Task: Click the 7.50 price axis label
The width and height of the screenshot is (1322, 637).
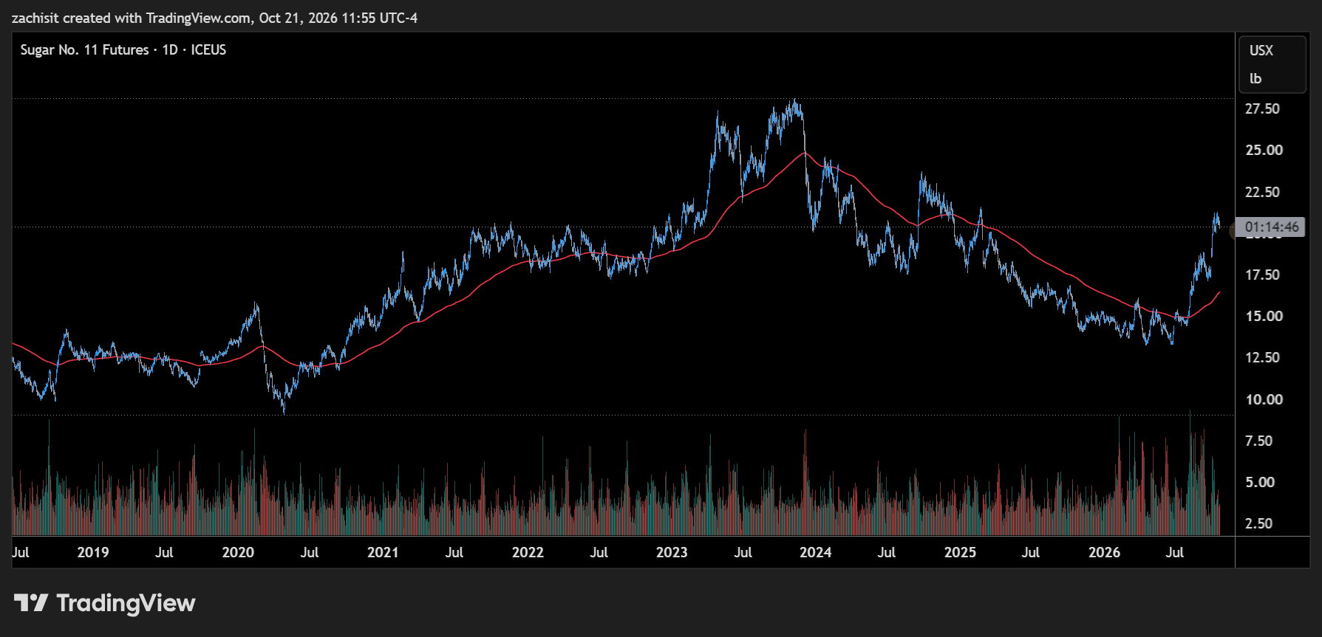Action: click(1258, 441)
